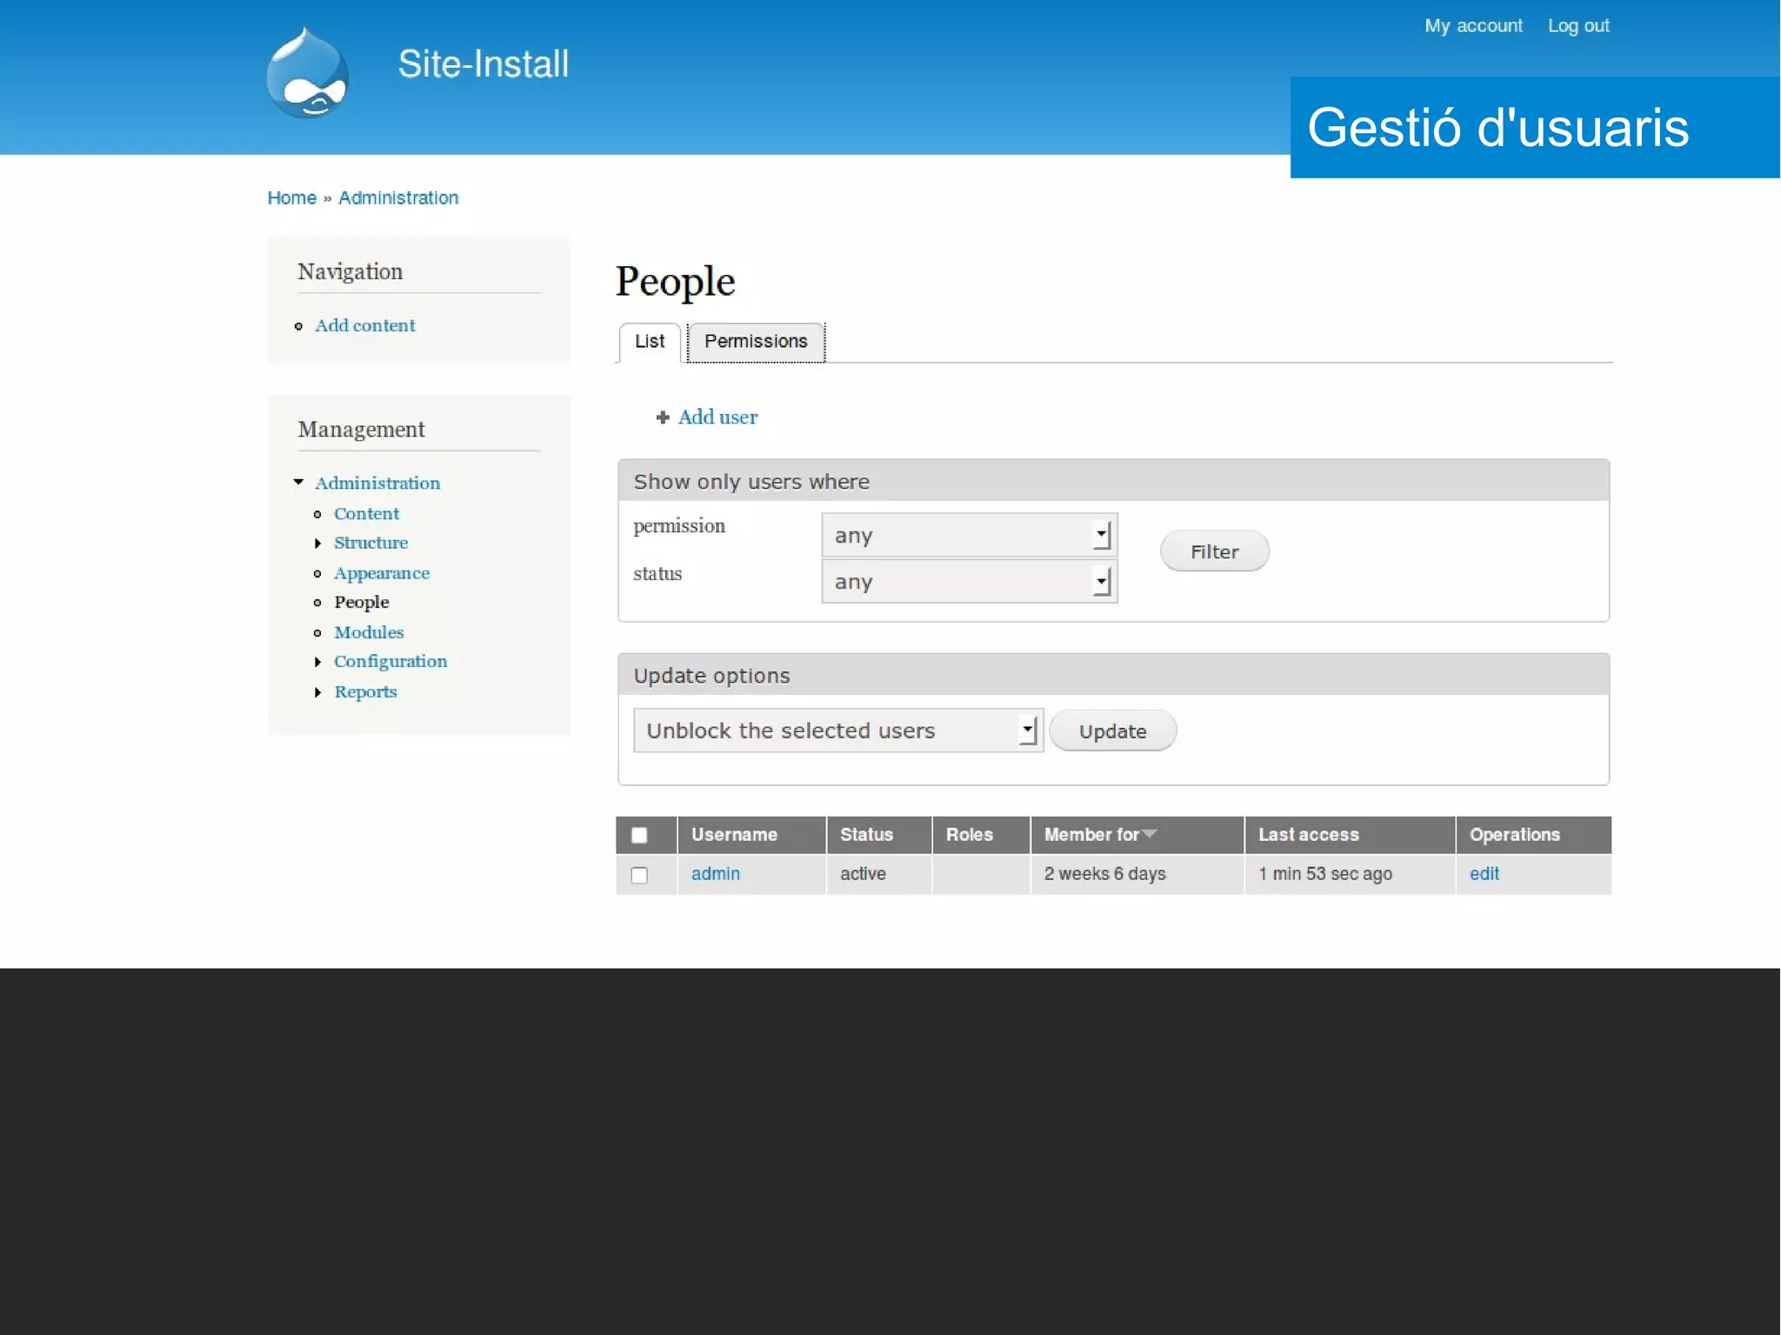
Task: Tick the checkbox for the admin row
Action: pos(639,875)
